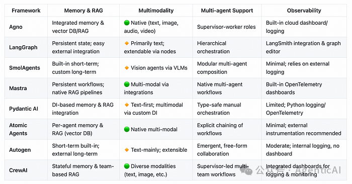Screen dimensions: 352x184
Task: Click the Observability column header
Action: [304, 11]
